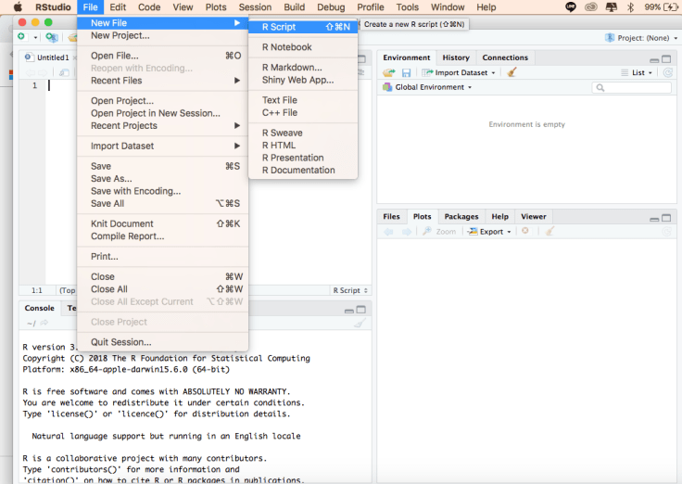
Task: Select R Presentation entry
Action: point(303,158)
